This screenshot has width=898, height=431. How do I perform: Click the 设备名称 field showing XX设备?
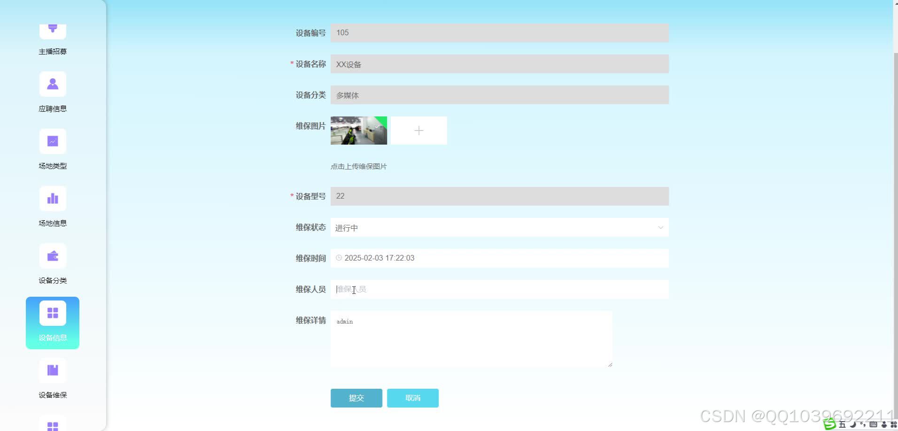click(500, 64)
